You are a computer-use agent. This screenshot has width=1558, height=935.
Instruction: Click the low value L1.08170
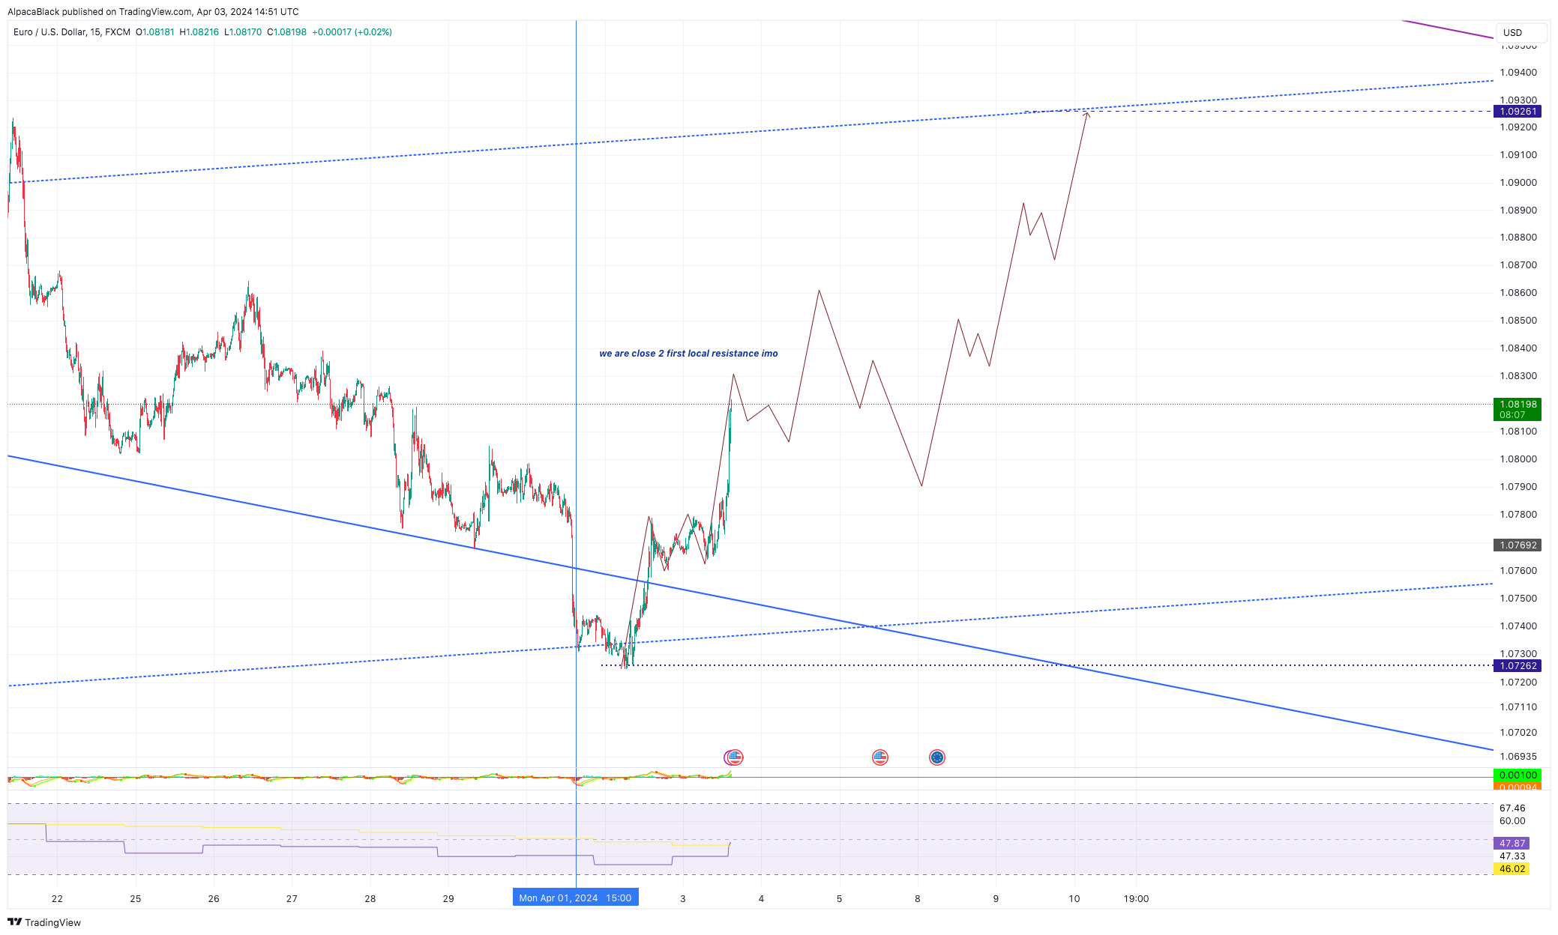point(243,32)
